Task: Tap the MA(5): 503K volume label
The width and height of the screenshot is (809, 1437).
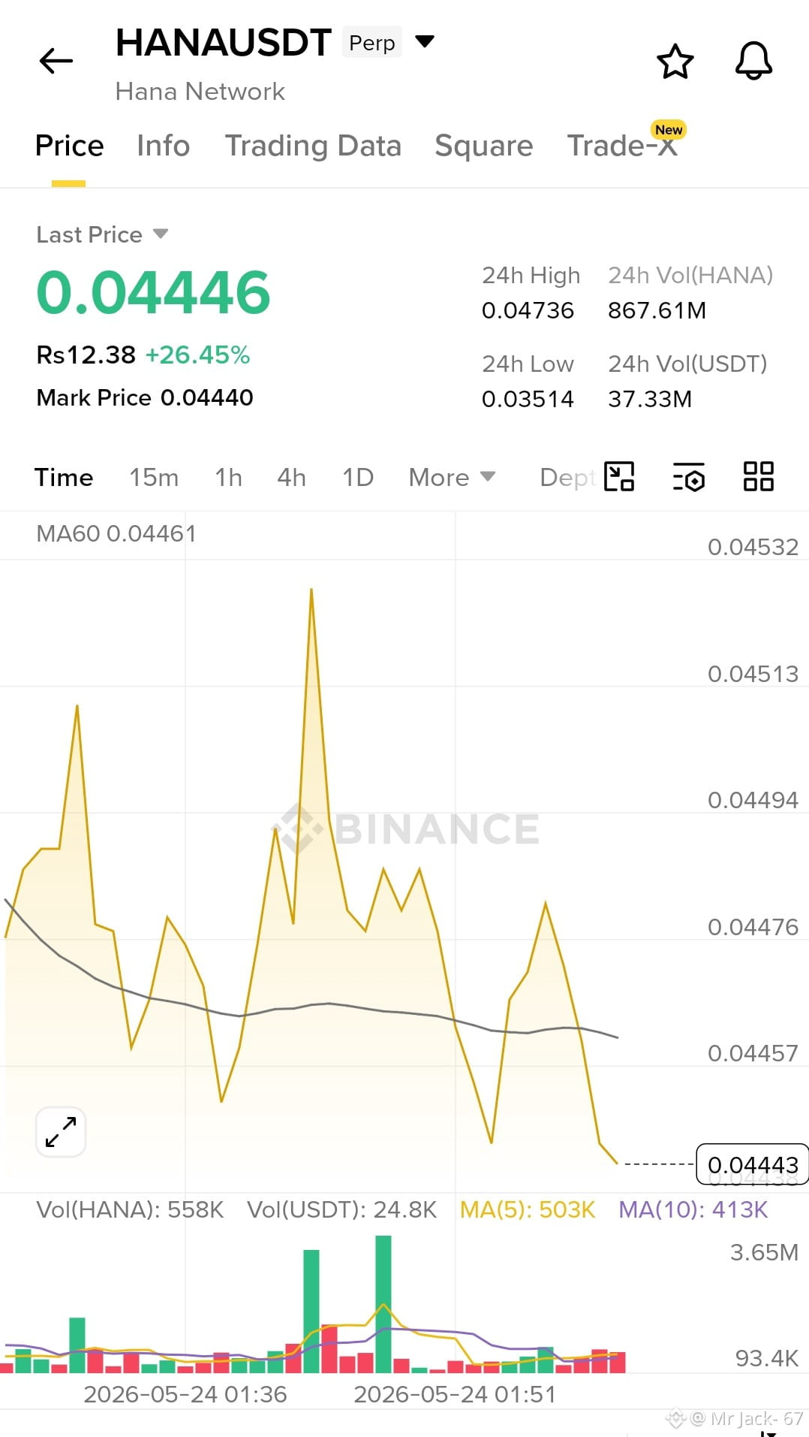Action: 528,1209
